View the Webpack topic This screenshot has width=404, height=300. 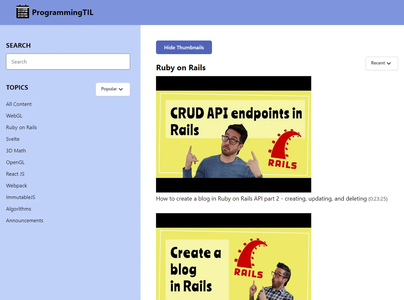tap(17, 186)
